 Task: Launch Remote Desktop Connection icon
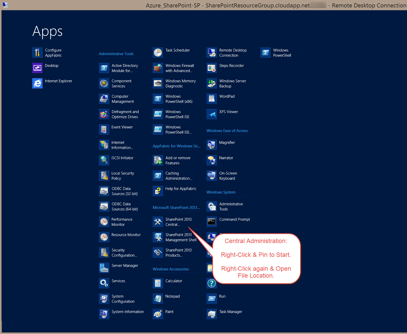212,53
